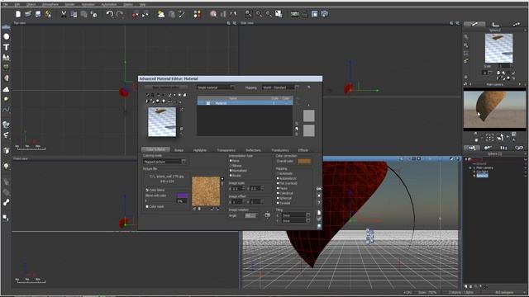
Task: Click the Cut scissors icon
Action: click(x=64, y=14)
